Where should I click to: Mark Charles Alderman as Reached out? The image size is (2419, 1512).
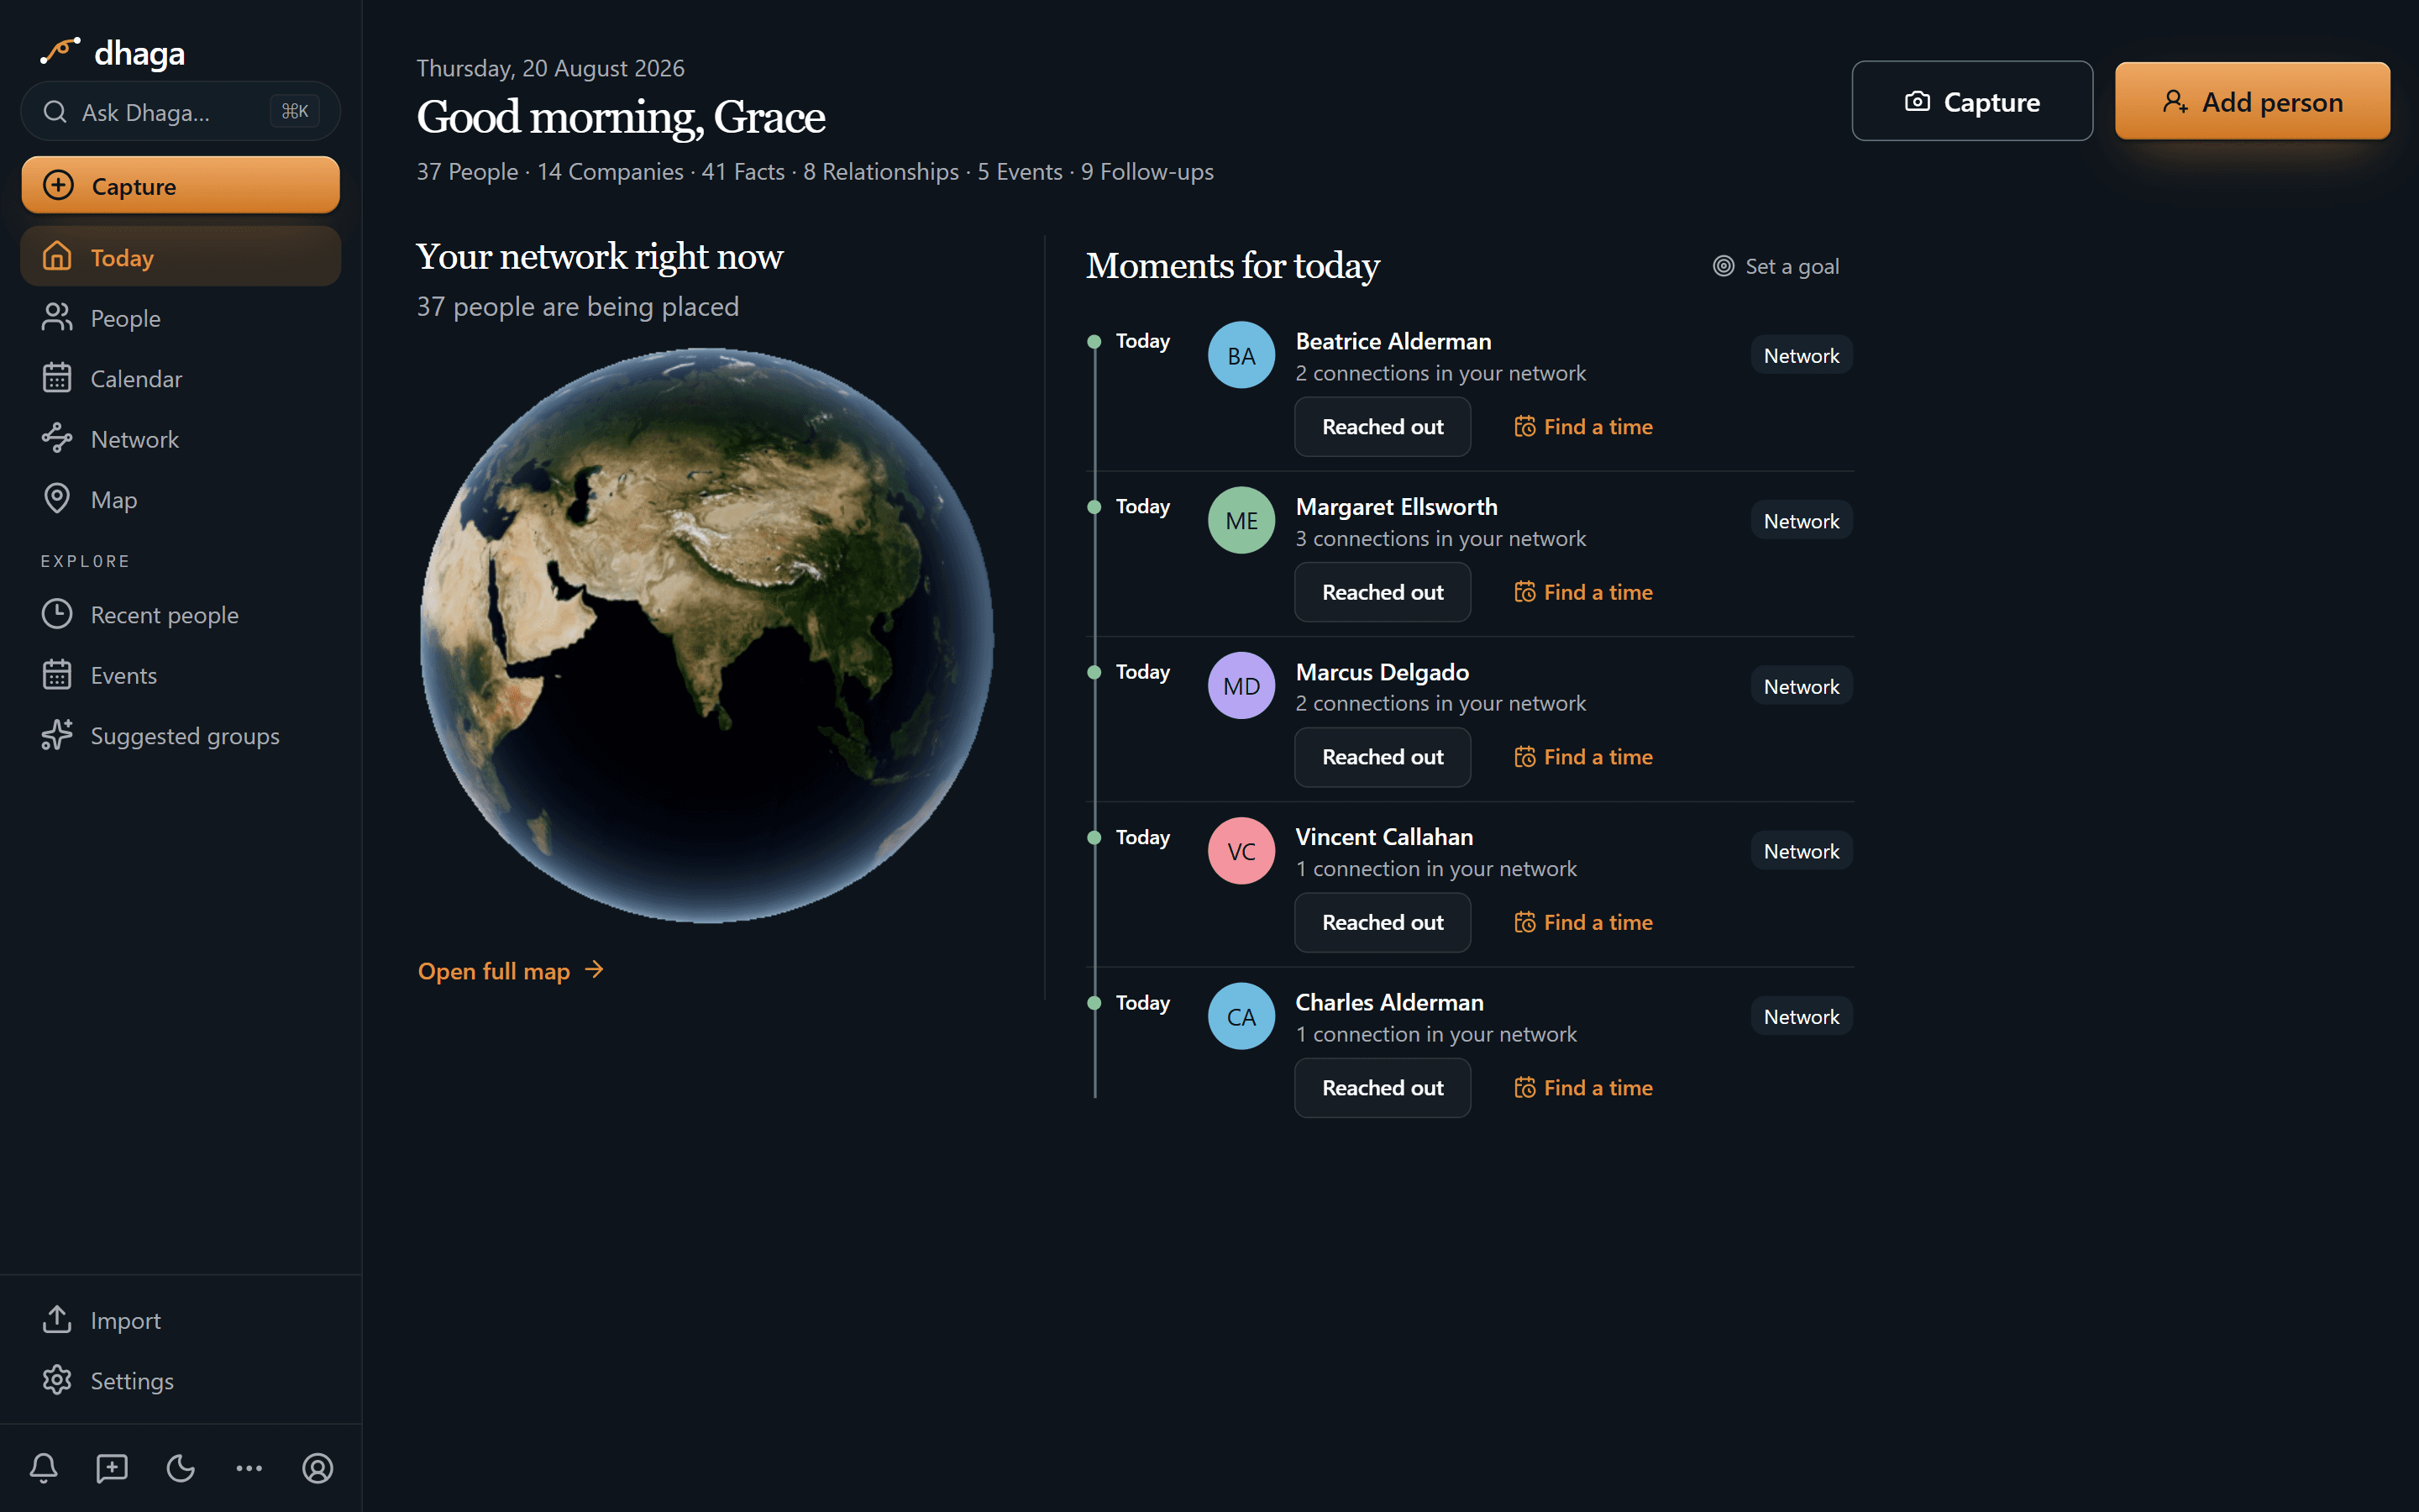1383,1087
